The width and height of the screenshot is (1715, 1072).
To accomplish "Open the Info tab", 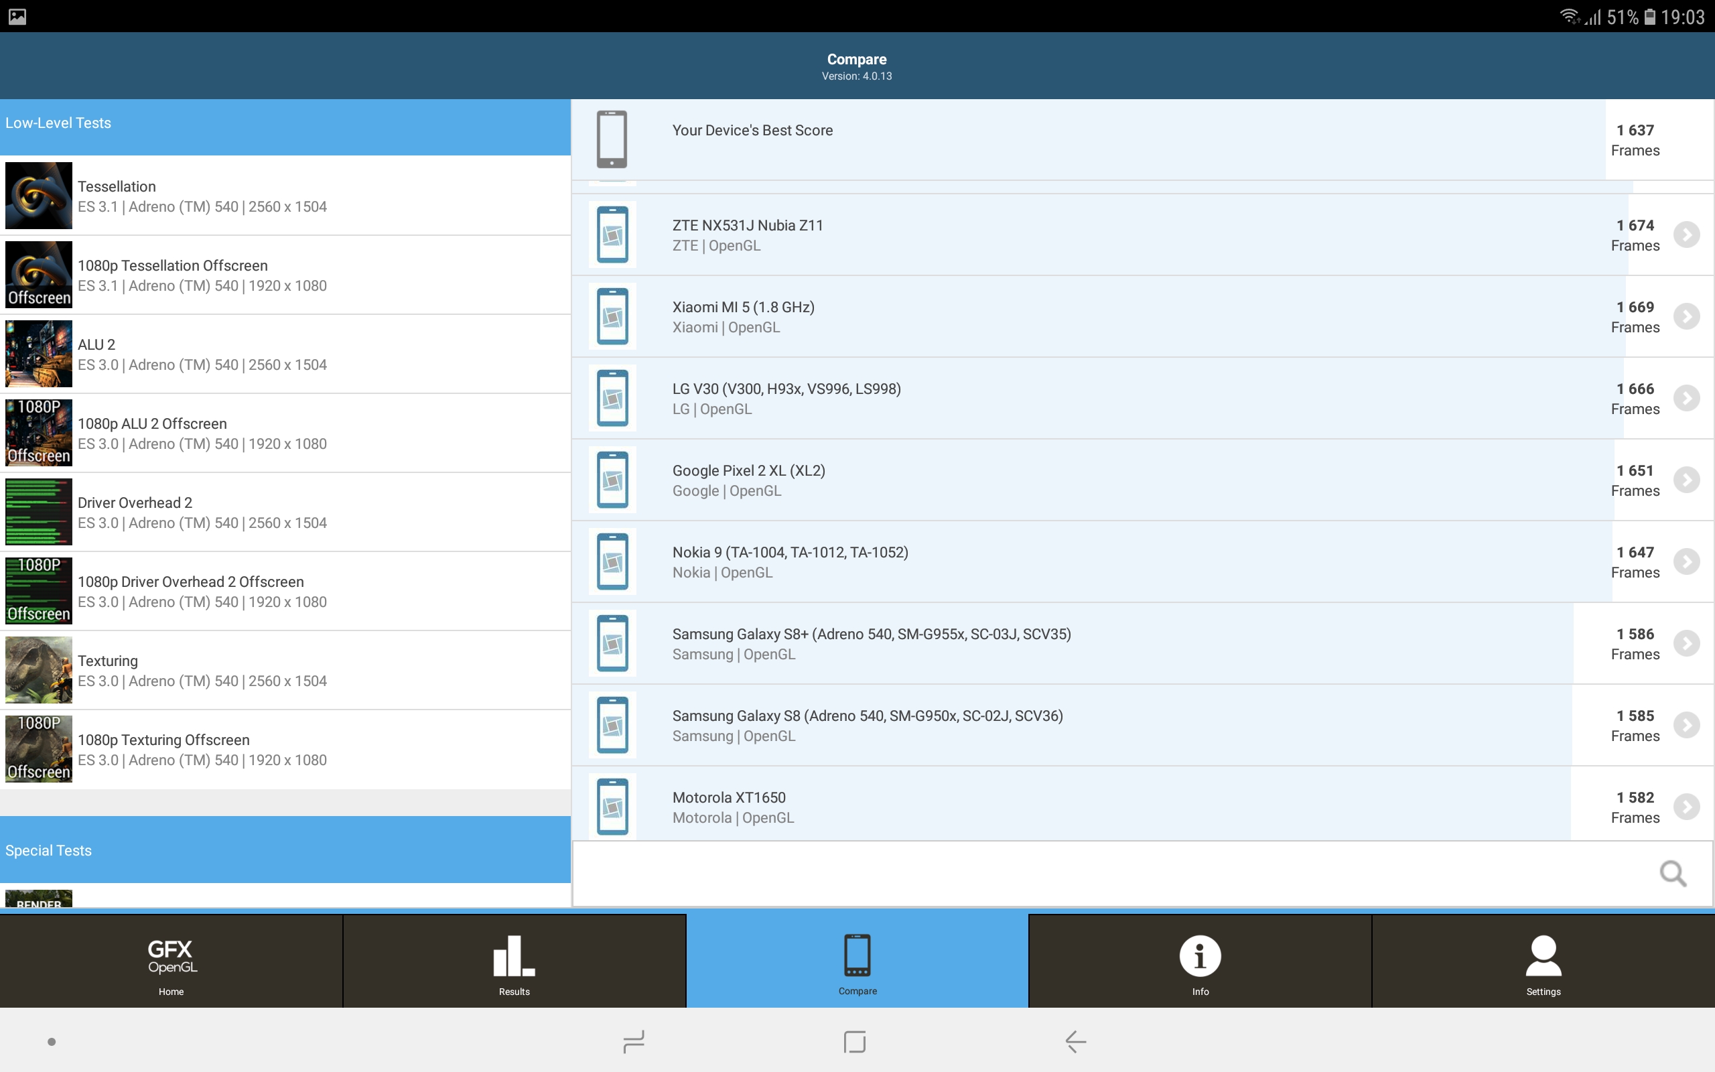I will click(1200, 961).
